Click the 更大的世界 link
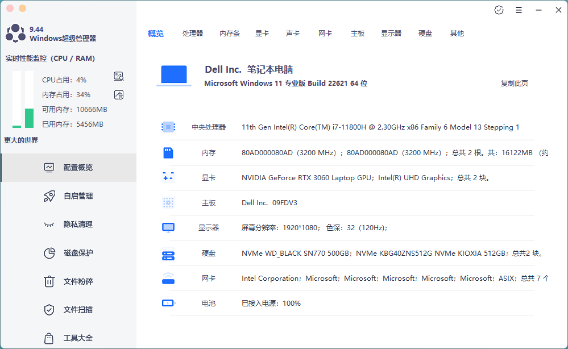The image size is (568, 349). [21, 140]
